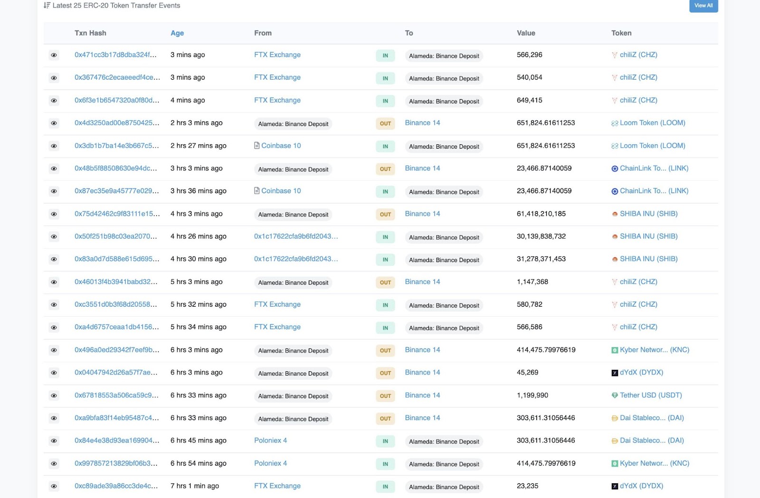The height and width of the screenshot is (498, 760).
Task: Click value 1,199,990
Action: pyautogui.click(x=532, y=395)
